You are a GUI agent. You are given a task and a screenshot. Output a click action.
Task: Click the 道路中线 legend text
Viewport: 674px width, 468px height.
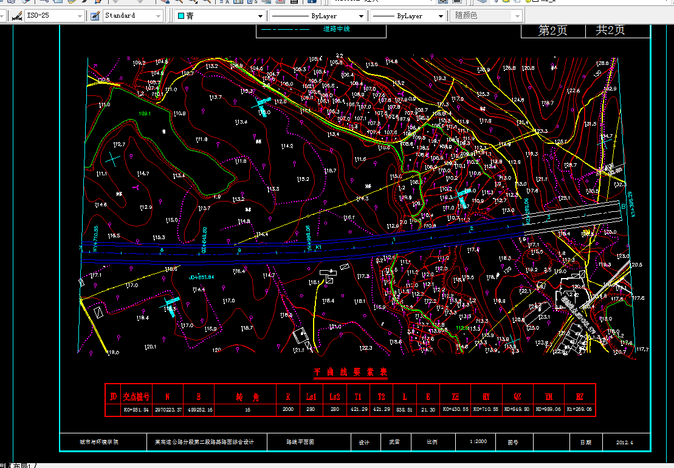337,29
